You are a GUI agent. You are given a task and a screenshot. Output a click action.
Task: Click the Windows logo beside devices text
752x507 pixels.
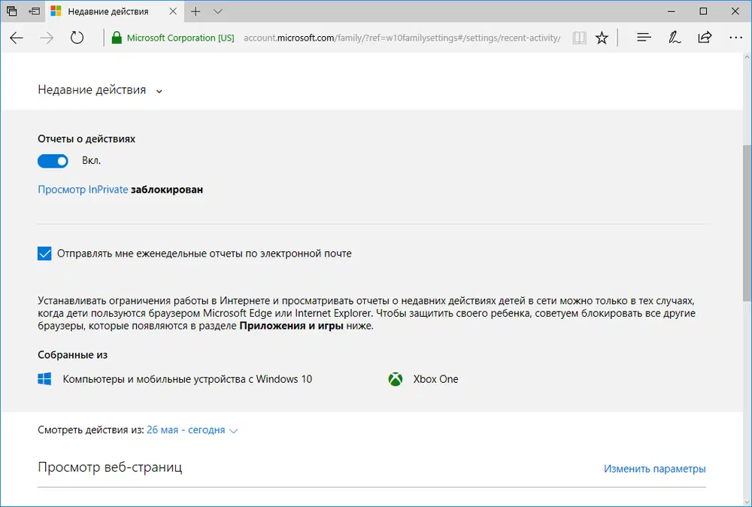click(44, 379)
